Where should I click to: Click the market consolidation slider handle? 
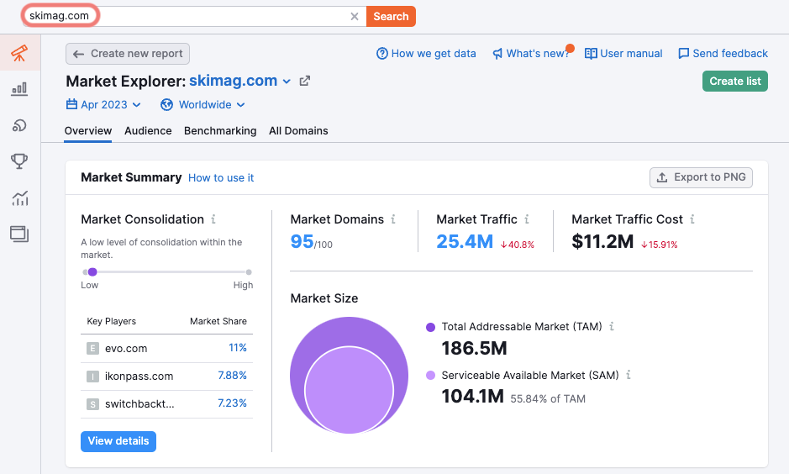[x=92, y=272]
